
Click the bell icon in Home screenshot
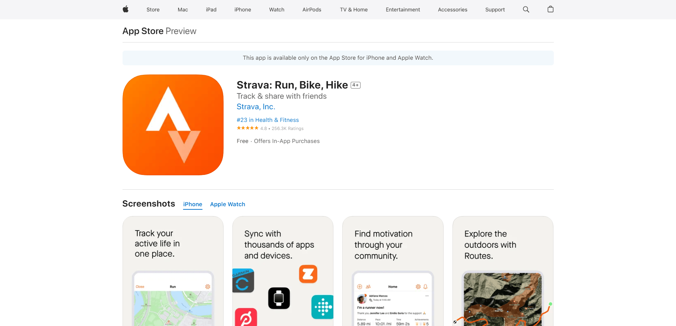tap(425, 287)
